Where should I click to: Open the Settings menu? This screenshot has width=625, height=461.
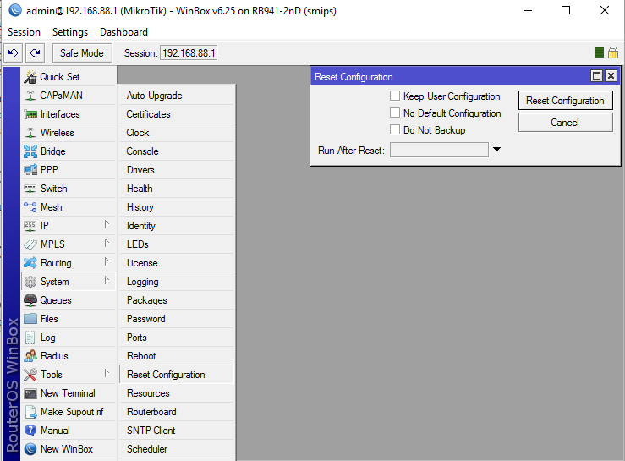pyautogui.click(x=70, y=32)
